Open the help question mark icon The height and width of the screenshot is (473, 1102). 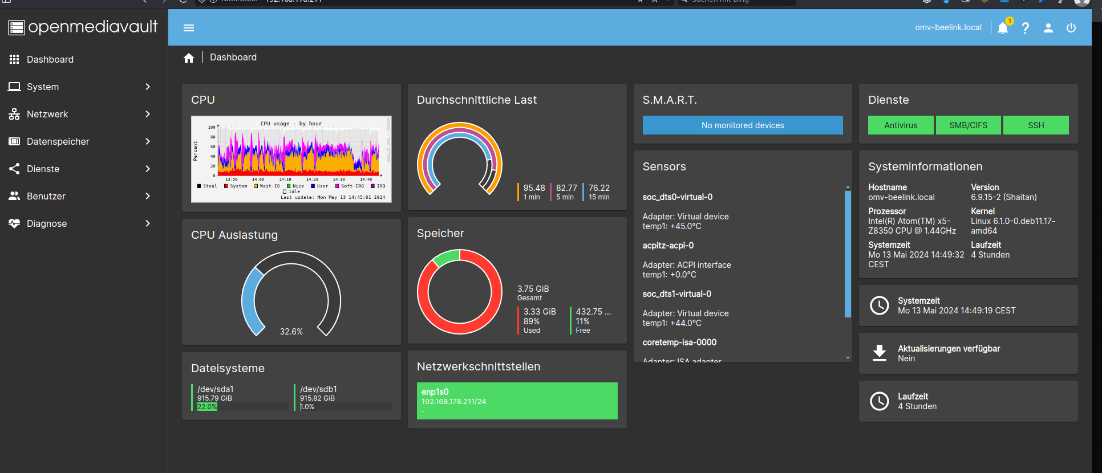coord(1026,28)
